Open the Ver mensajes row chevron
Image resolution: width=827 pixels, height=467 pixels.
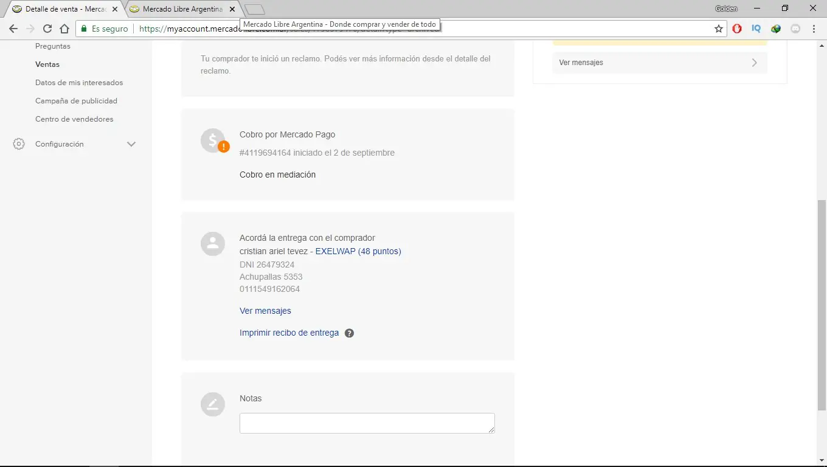(755, 63)
